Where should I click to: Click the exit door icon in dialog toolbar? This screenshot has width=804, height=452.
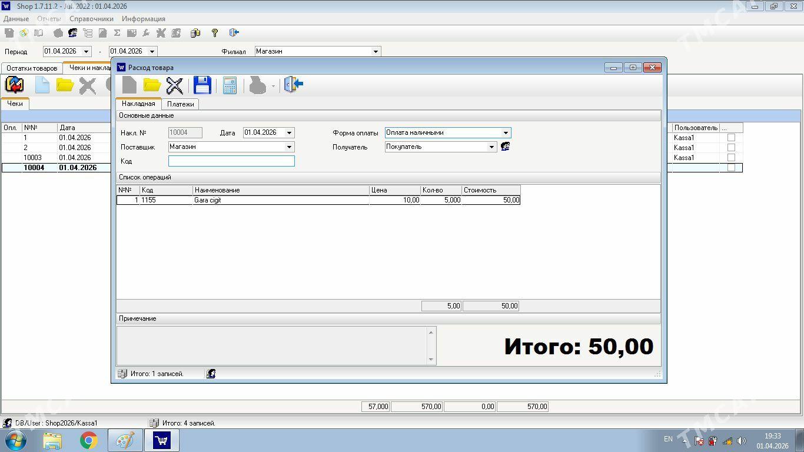coord(293,85)
